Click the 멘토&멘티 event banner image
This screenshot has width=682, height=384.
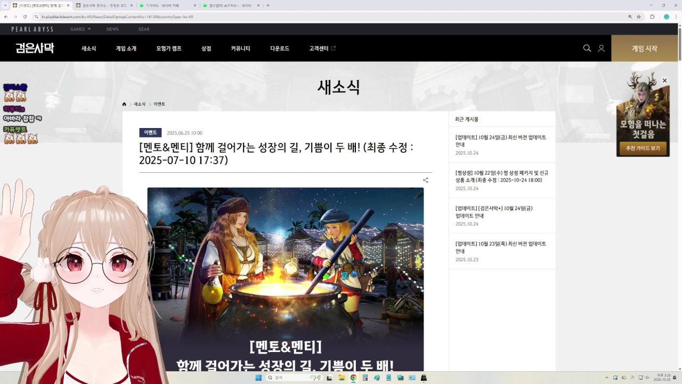286,279
